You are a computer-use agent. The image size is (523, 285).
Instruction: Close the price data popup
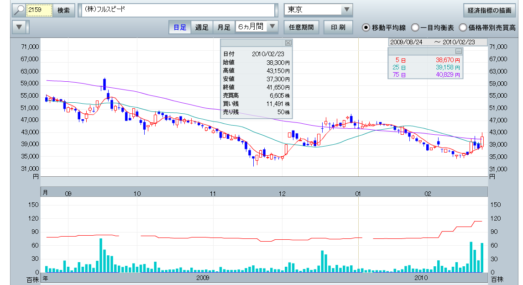pyautogui.click(x=288, y=43)
